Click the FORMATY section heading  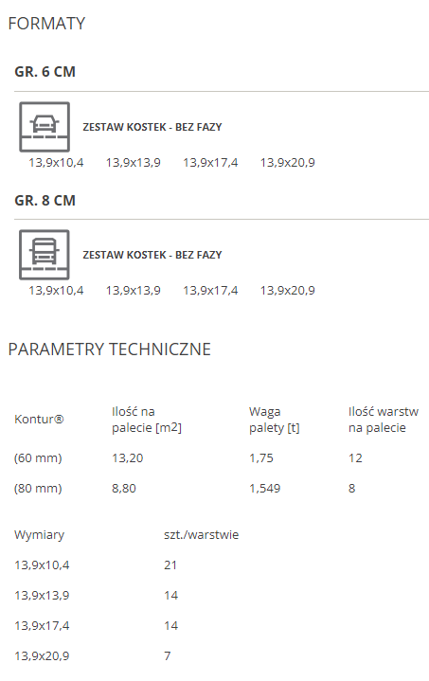coord(47,24)
